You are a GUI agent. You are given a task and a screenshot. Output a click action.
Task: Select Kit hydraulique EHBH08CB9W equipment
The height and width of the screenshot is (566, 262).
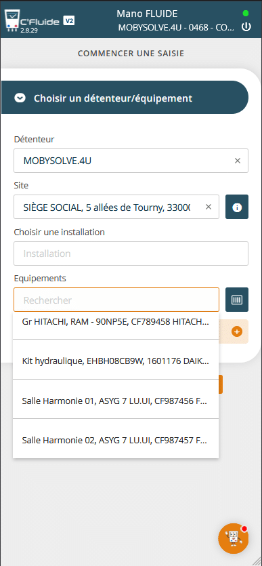pos(116,359)
